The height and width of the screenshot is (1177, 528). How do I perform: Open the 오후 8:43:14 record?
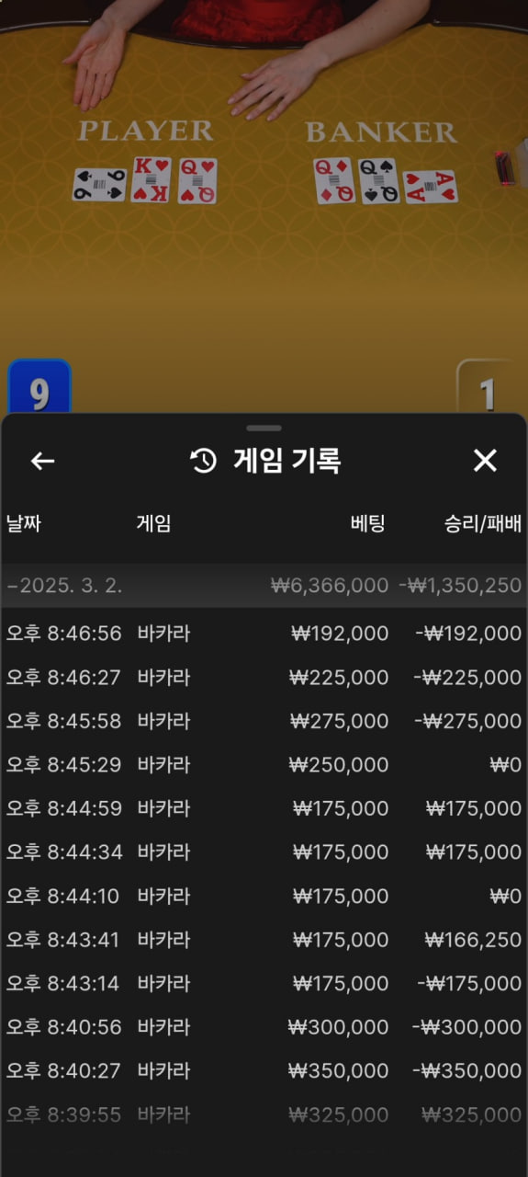[x=264, y=983]
